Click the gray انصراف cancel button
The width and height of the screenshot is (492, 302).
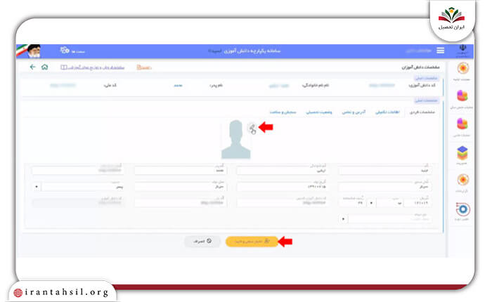click(x=202, y=241)
